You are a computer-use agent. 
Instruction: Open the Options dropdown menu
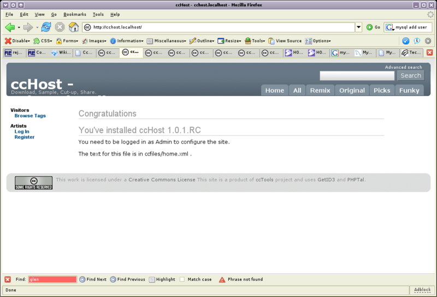(318, 41)
